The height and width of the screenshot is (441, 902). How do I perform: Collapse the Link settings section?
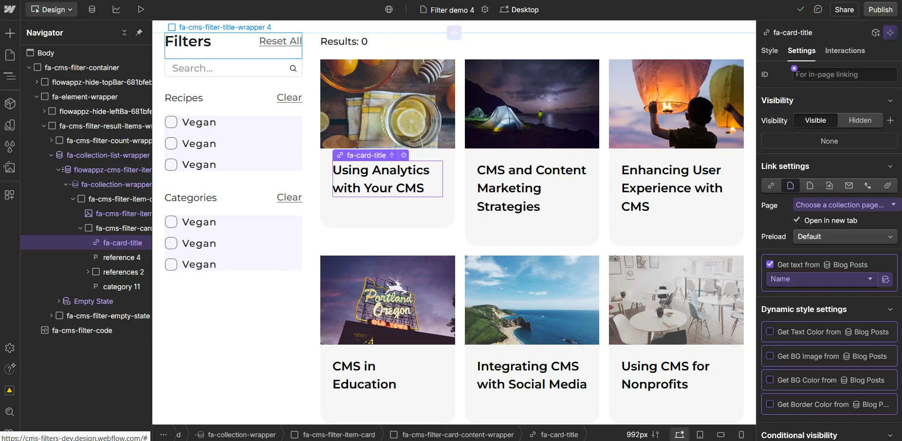890,166
